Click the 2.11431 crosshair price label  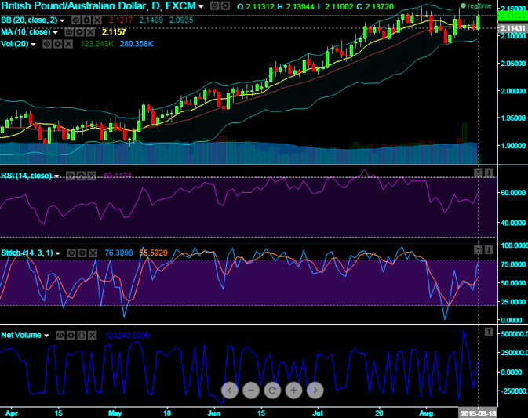coord(512,28)
